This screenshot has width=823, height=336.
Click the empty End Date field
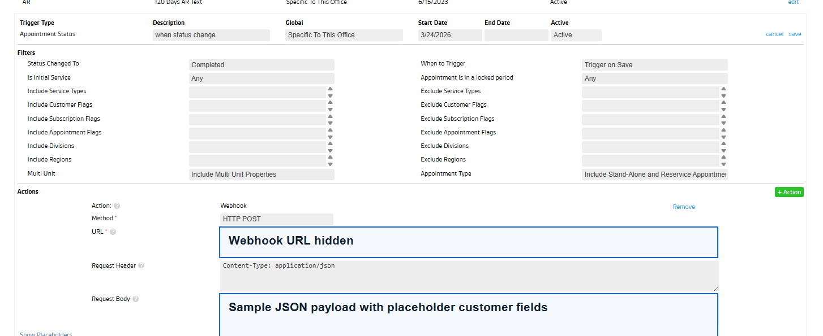click(x=516, y=35)
